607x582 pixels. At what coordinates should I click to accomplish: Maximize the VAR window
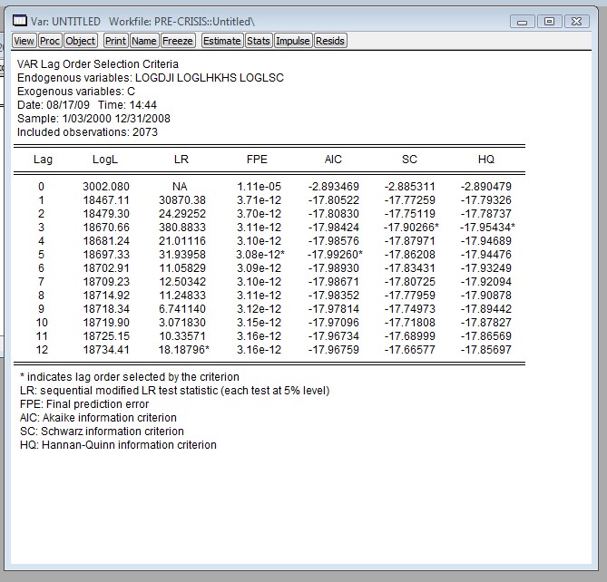[549, 21]
